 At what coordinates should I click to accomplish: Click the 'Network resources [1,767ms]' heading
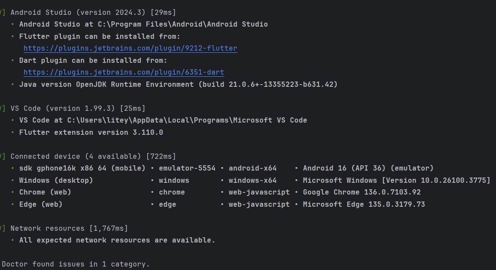point(69,229)
